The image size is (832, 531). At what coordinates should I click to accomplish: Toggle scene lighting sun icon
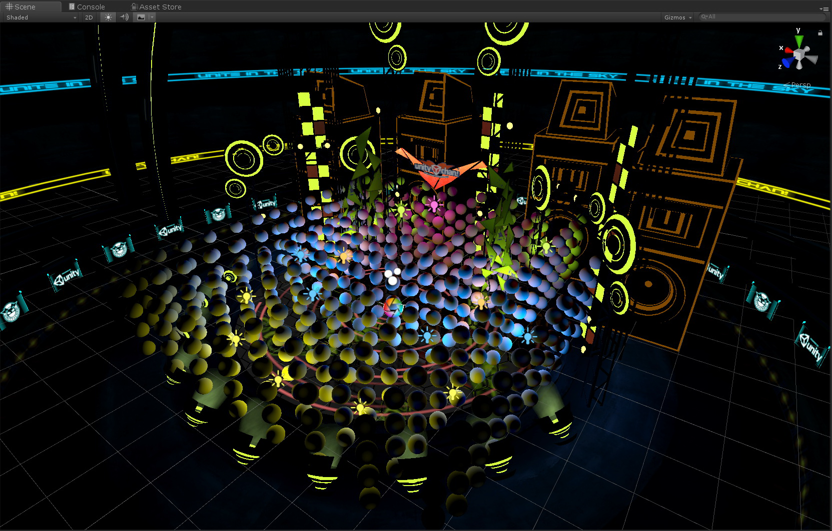point(108,17)
